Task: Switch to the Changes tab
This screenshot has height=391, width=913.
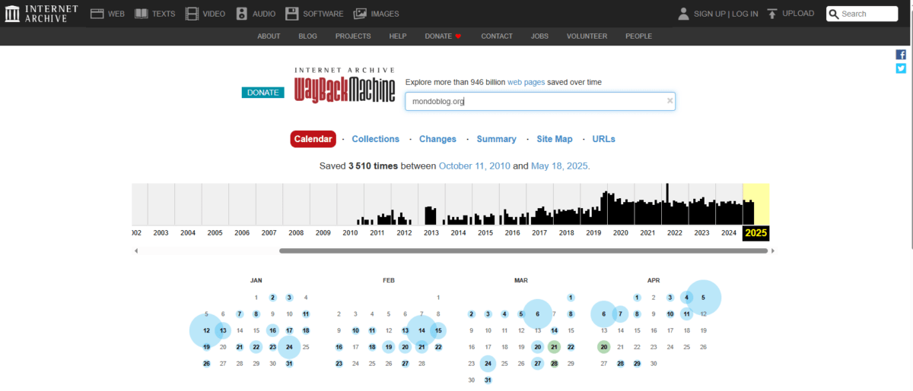Action: tap(437, 139)
